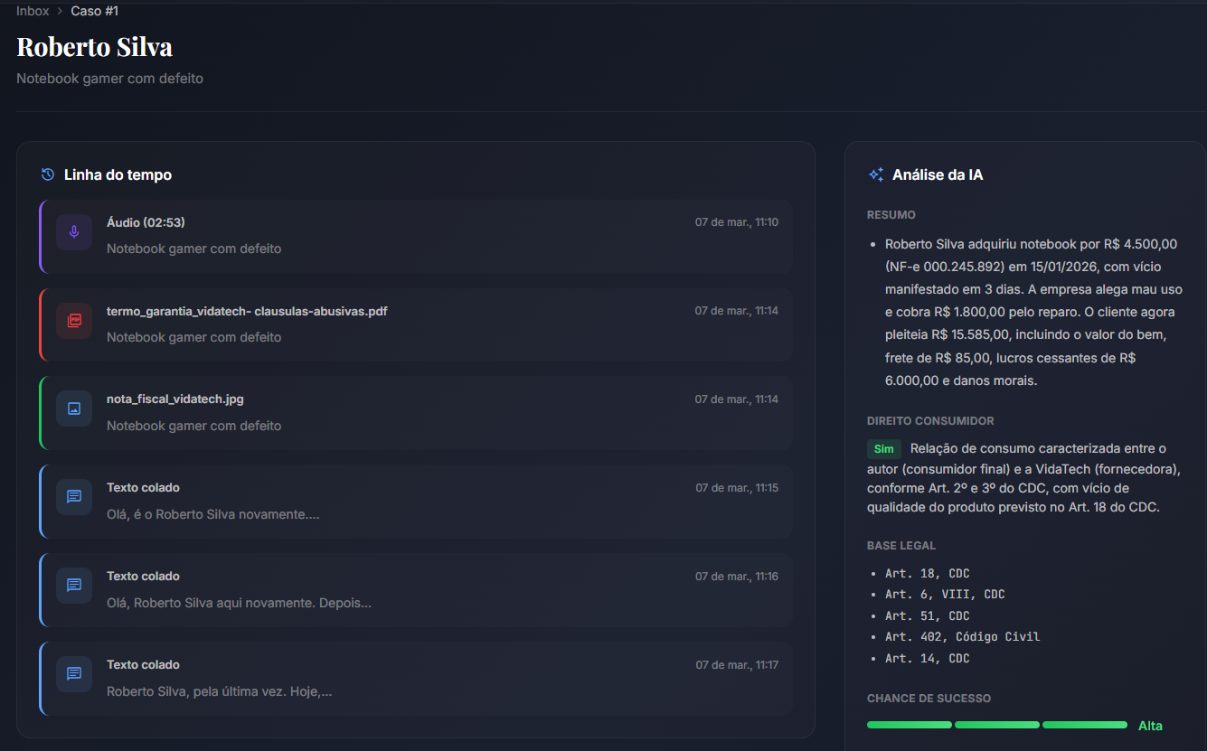Click the Caso #1 breadcrumb
Image resolution: width=1207 pixels, height=751 pixels.
94,11
